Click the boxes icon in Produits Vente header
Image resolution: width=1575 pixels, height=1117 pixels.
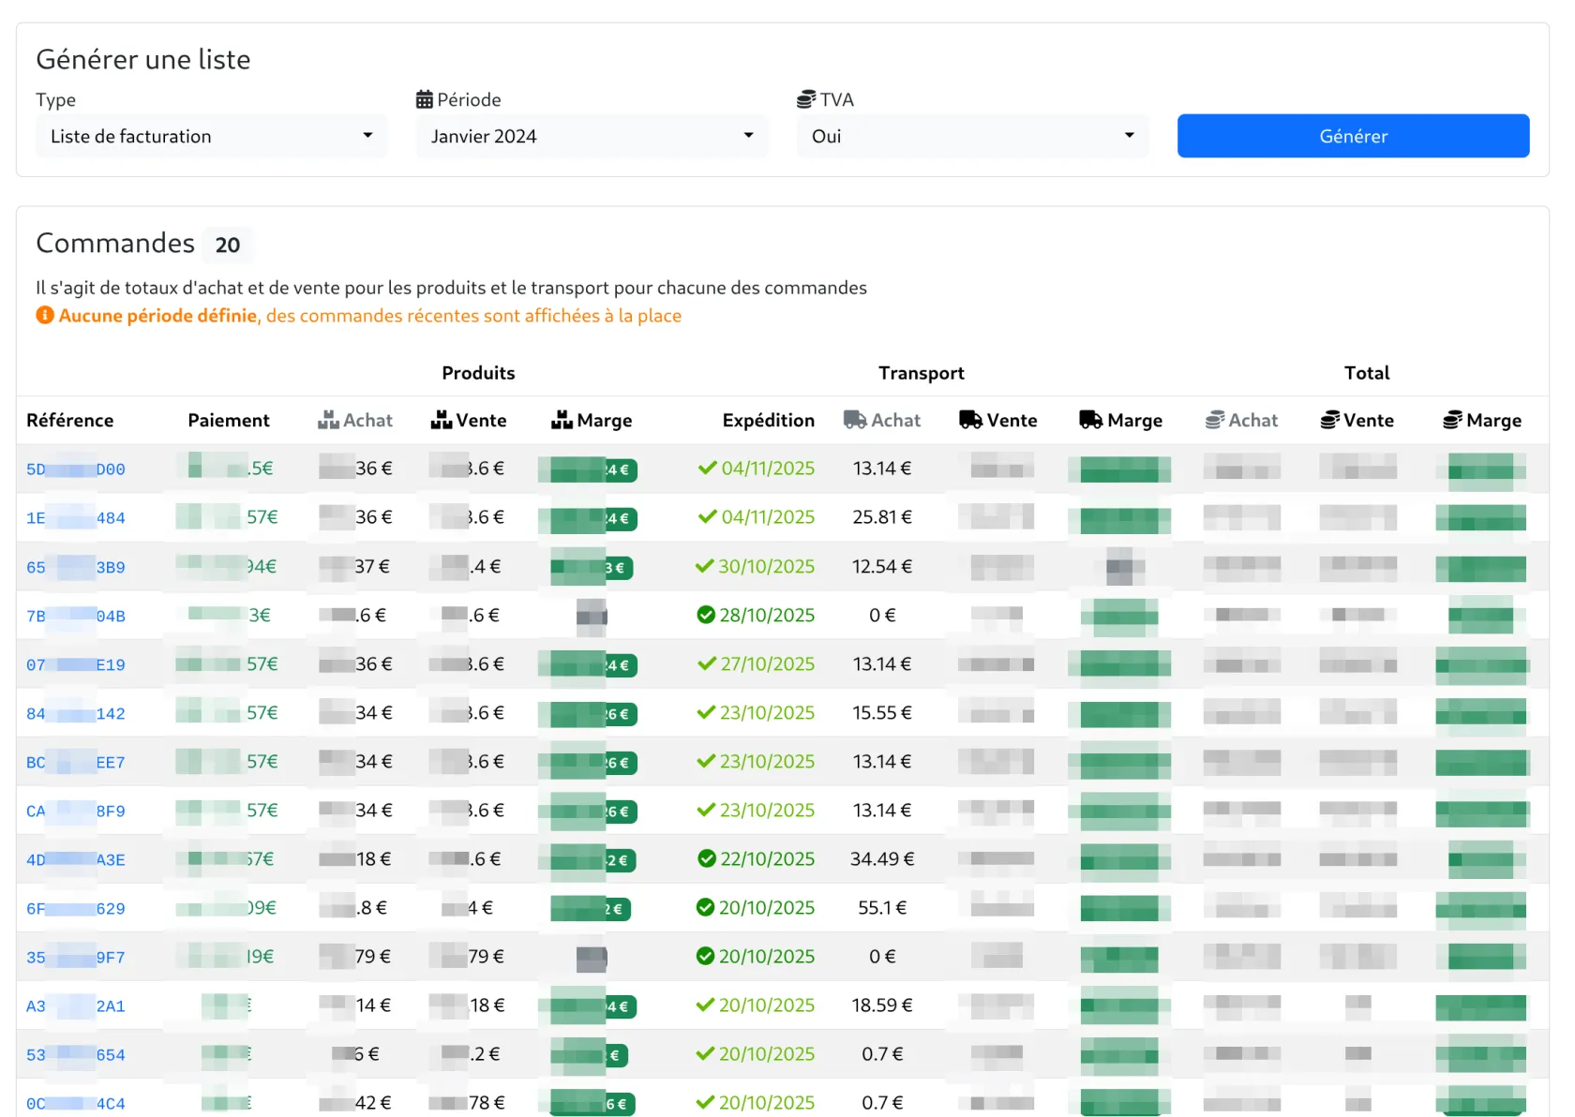442,420
